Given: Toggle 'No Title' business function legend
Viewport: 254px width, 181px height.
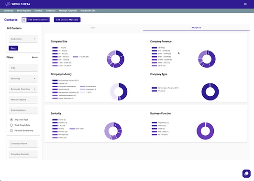Looking at the screenshot, I should point(160,135).
